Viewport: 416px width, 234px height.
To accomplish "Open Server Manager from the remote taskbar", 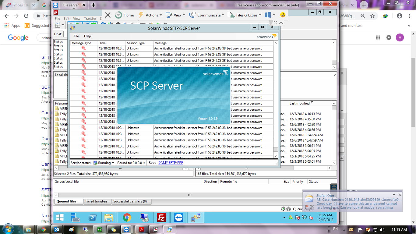I will click(75, 218).
